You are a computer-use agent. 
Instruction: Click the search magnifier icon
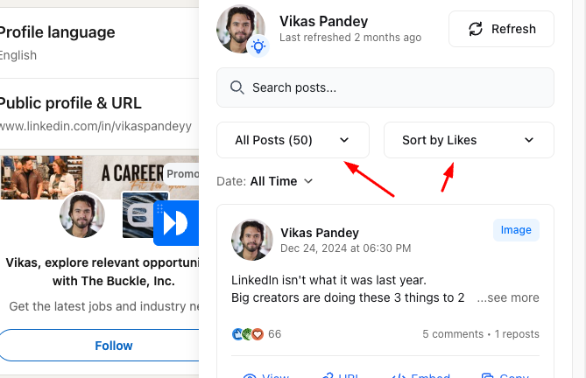pyautogui.click(x=237, y=87)
